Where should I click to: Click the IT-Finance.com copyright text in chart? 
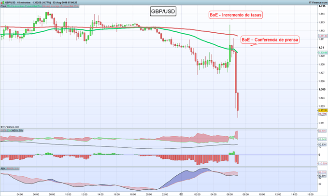[10, 127]
